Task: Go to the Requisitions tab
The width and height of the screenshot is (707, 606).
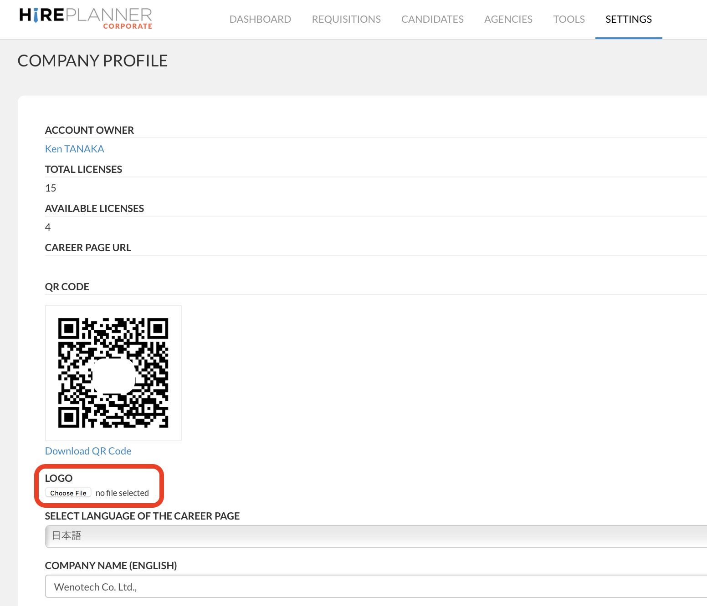Action: 346,19
